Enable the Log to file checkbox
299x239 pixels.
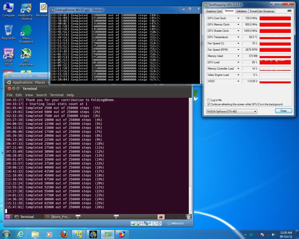(208, 100)
